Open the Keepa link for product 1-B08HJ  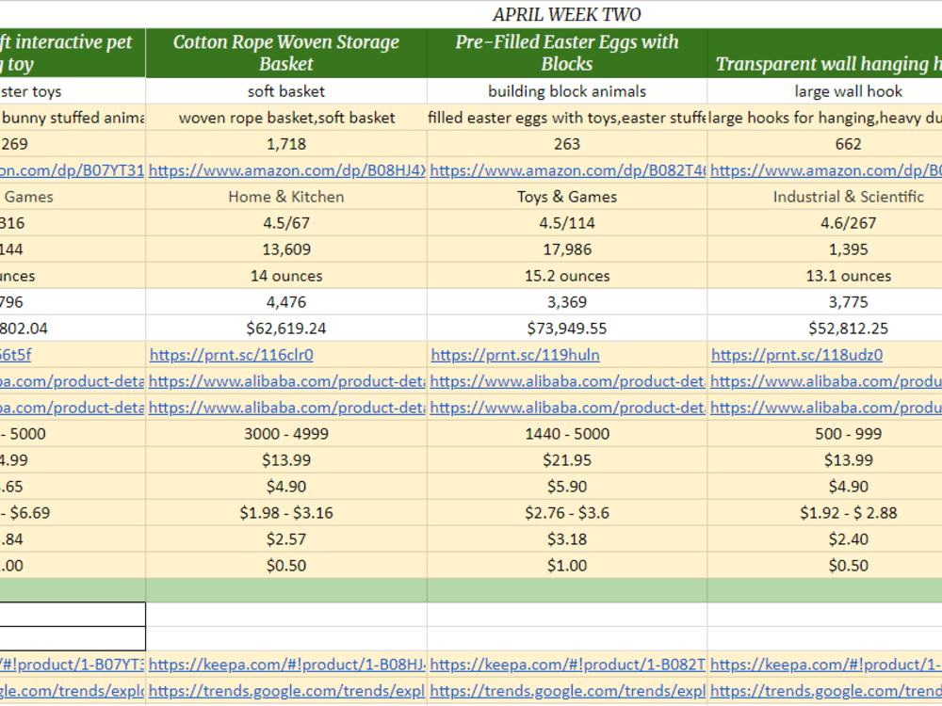point(287,665)
